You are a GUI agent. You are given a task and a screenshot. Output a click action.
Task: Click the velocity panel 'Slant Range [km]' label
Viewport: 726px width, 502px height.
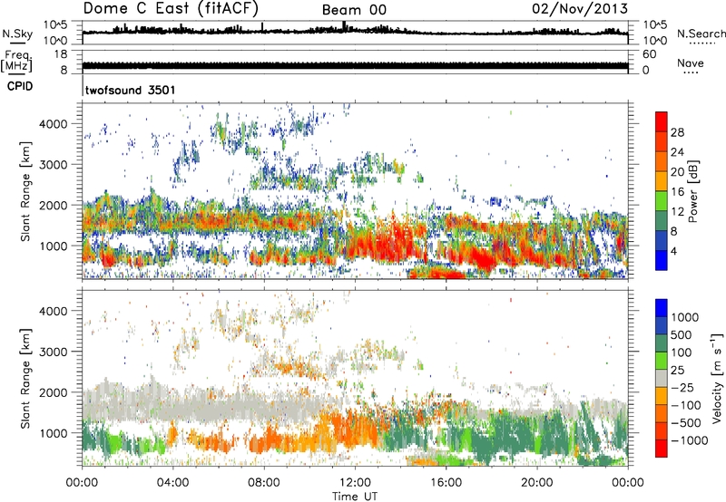coord(25,379)
